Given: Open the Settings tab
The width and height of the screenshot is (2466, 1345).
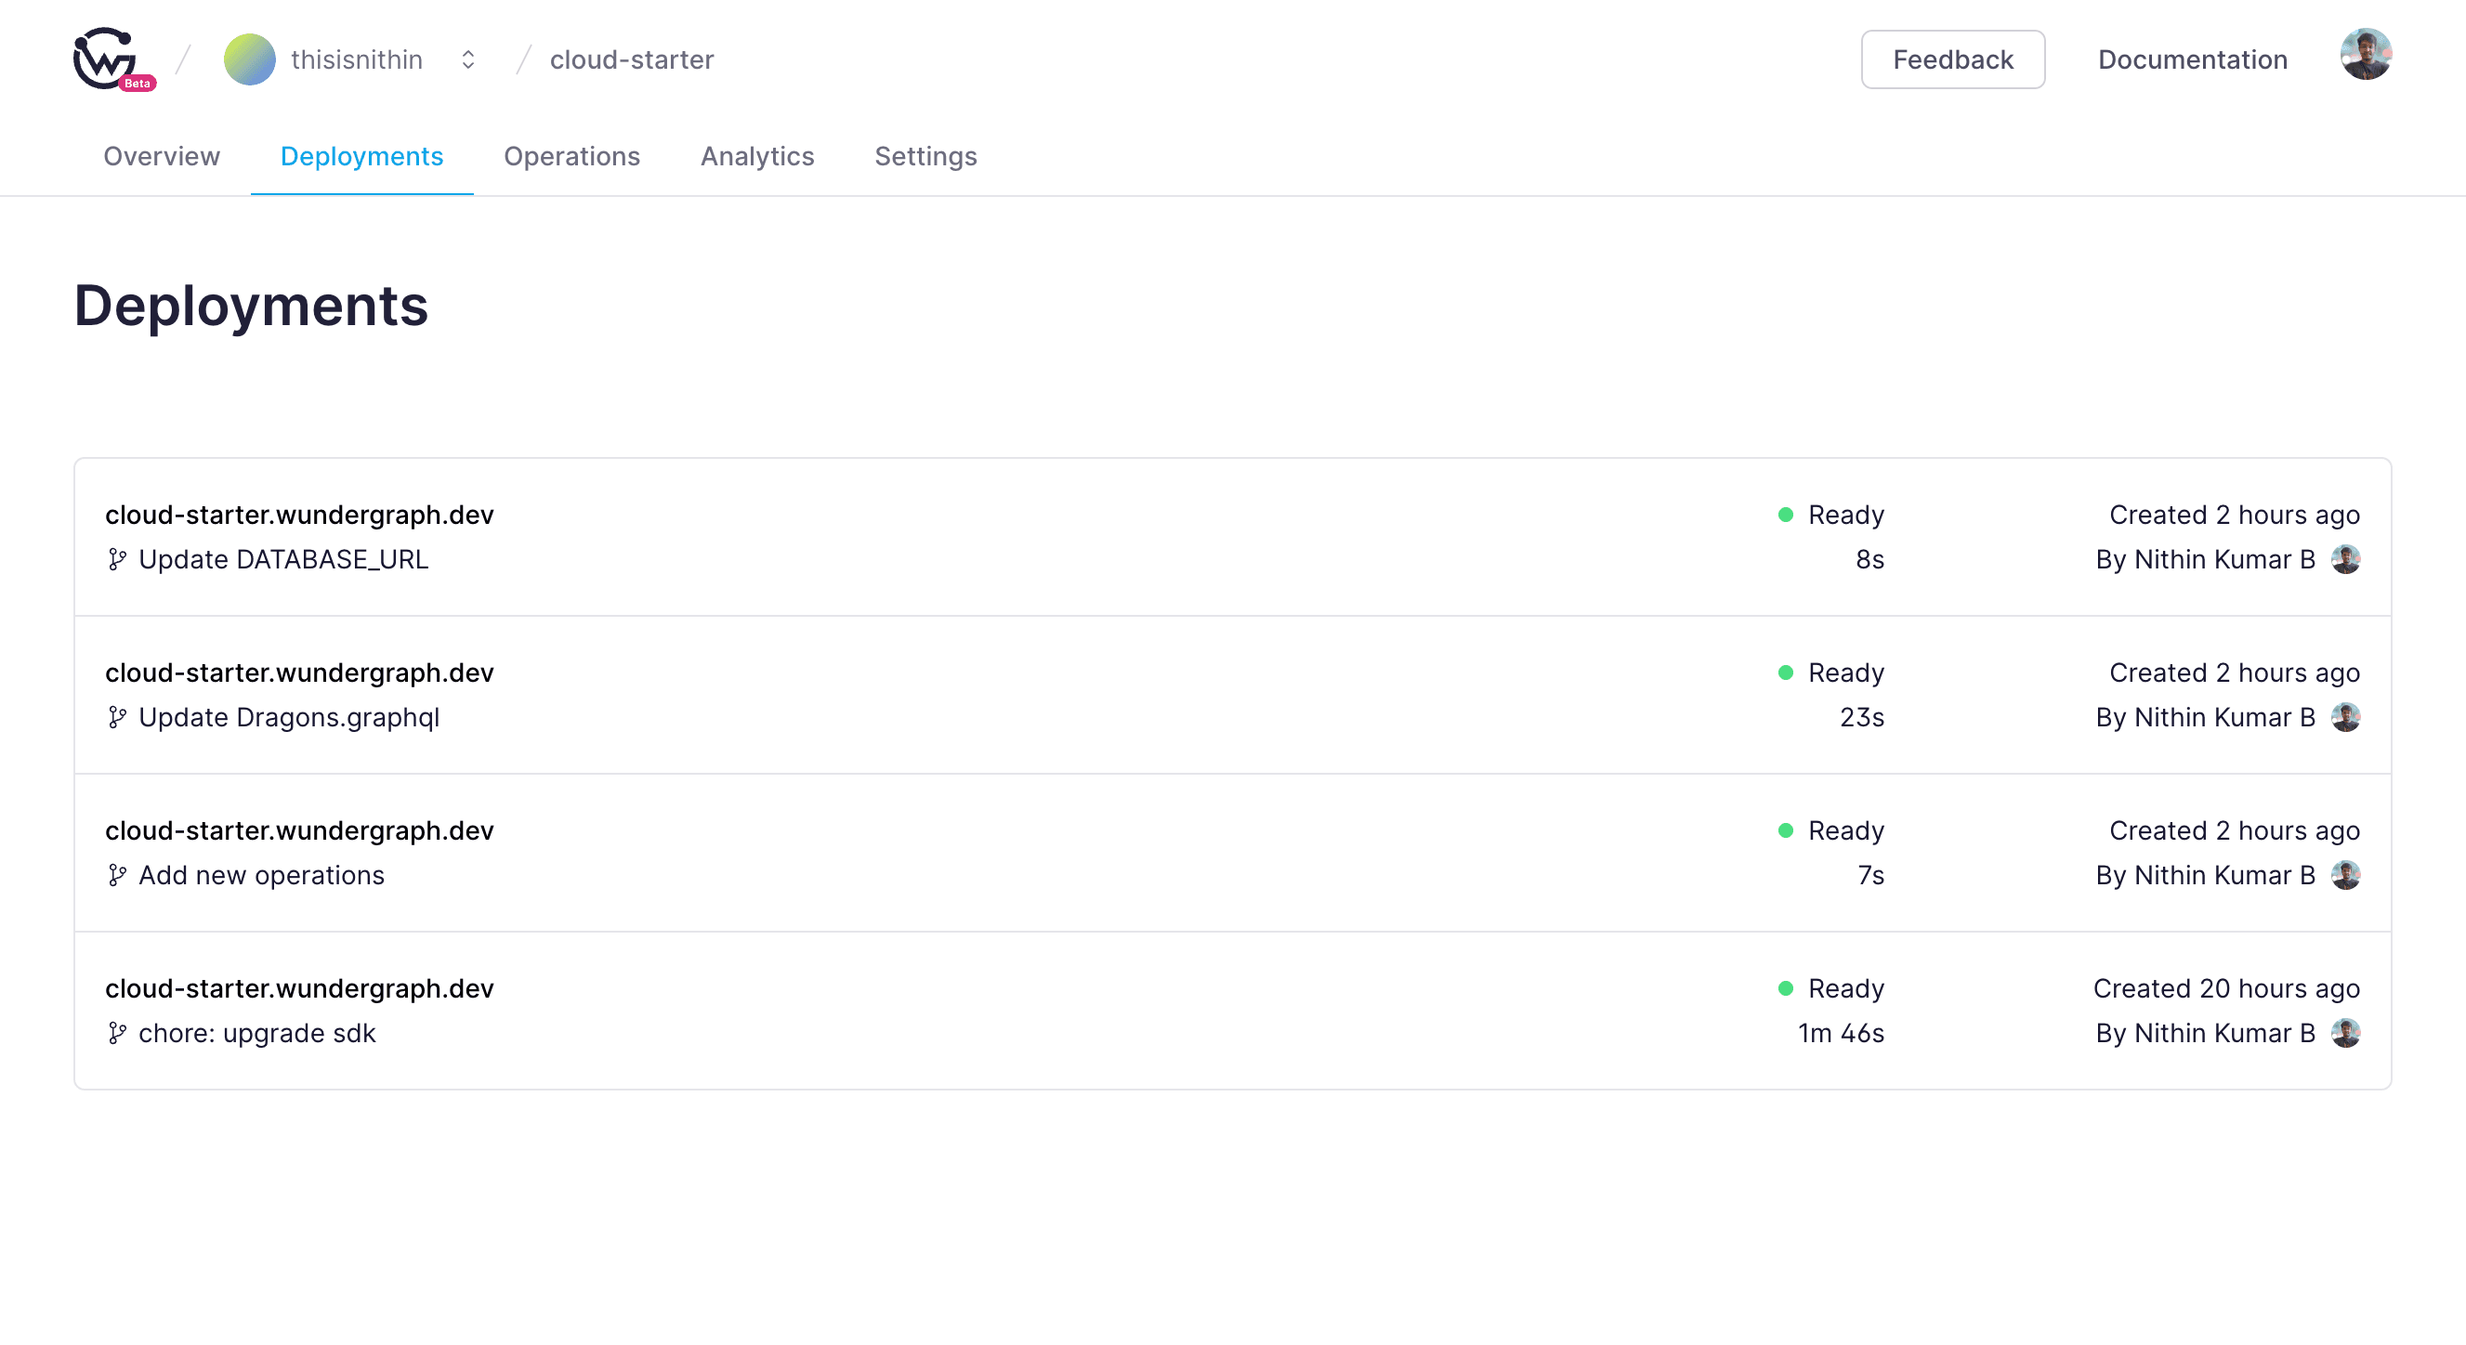Looking at the screenshot, I should point(925,156).
